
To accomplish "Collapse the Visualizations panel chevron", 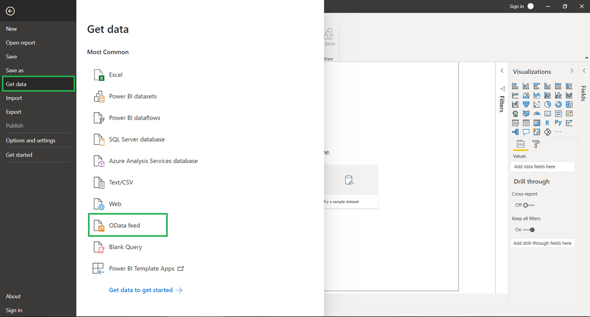I will tap(571, 71).
